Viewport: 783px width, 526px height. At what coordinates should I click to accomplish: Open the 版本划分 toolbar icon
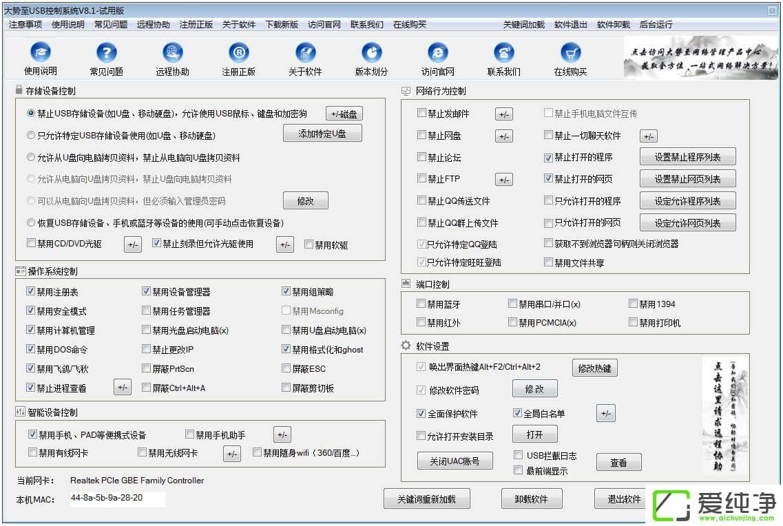[x=371, y=52]
